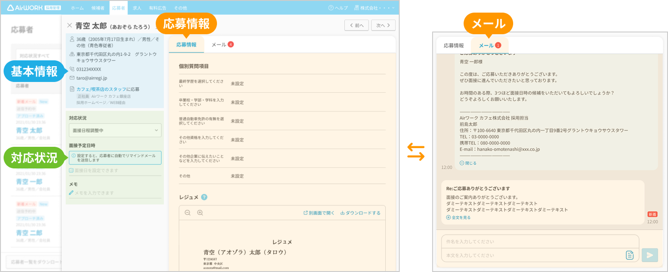
Task: Click the address pin icon beside 東京都千代田区
Action: [72, 54]
